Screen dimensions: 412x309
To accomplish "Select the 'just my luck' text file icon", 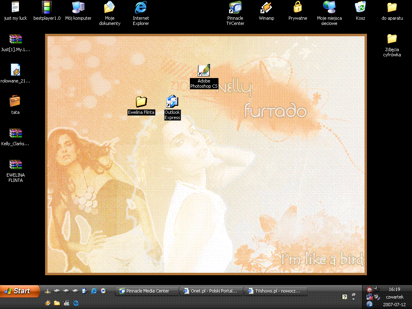I will pyautogui.click(x=16, y=7).
